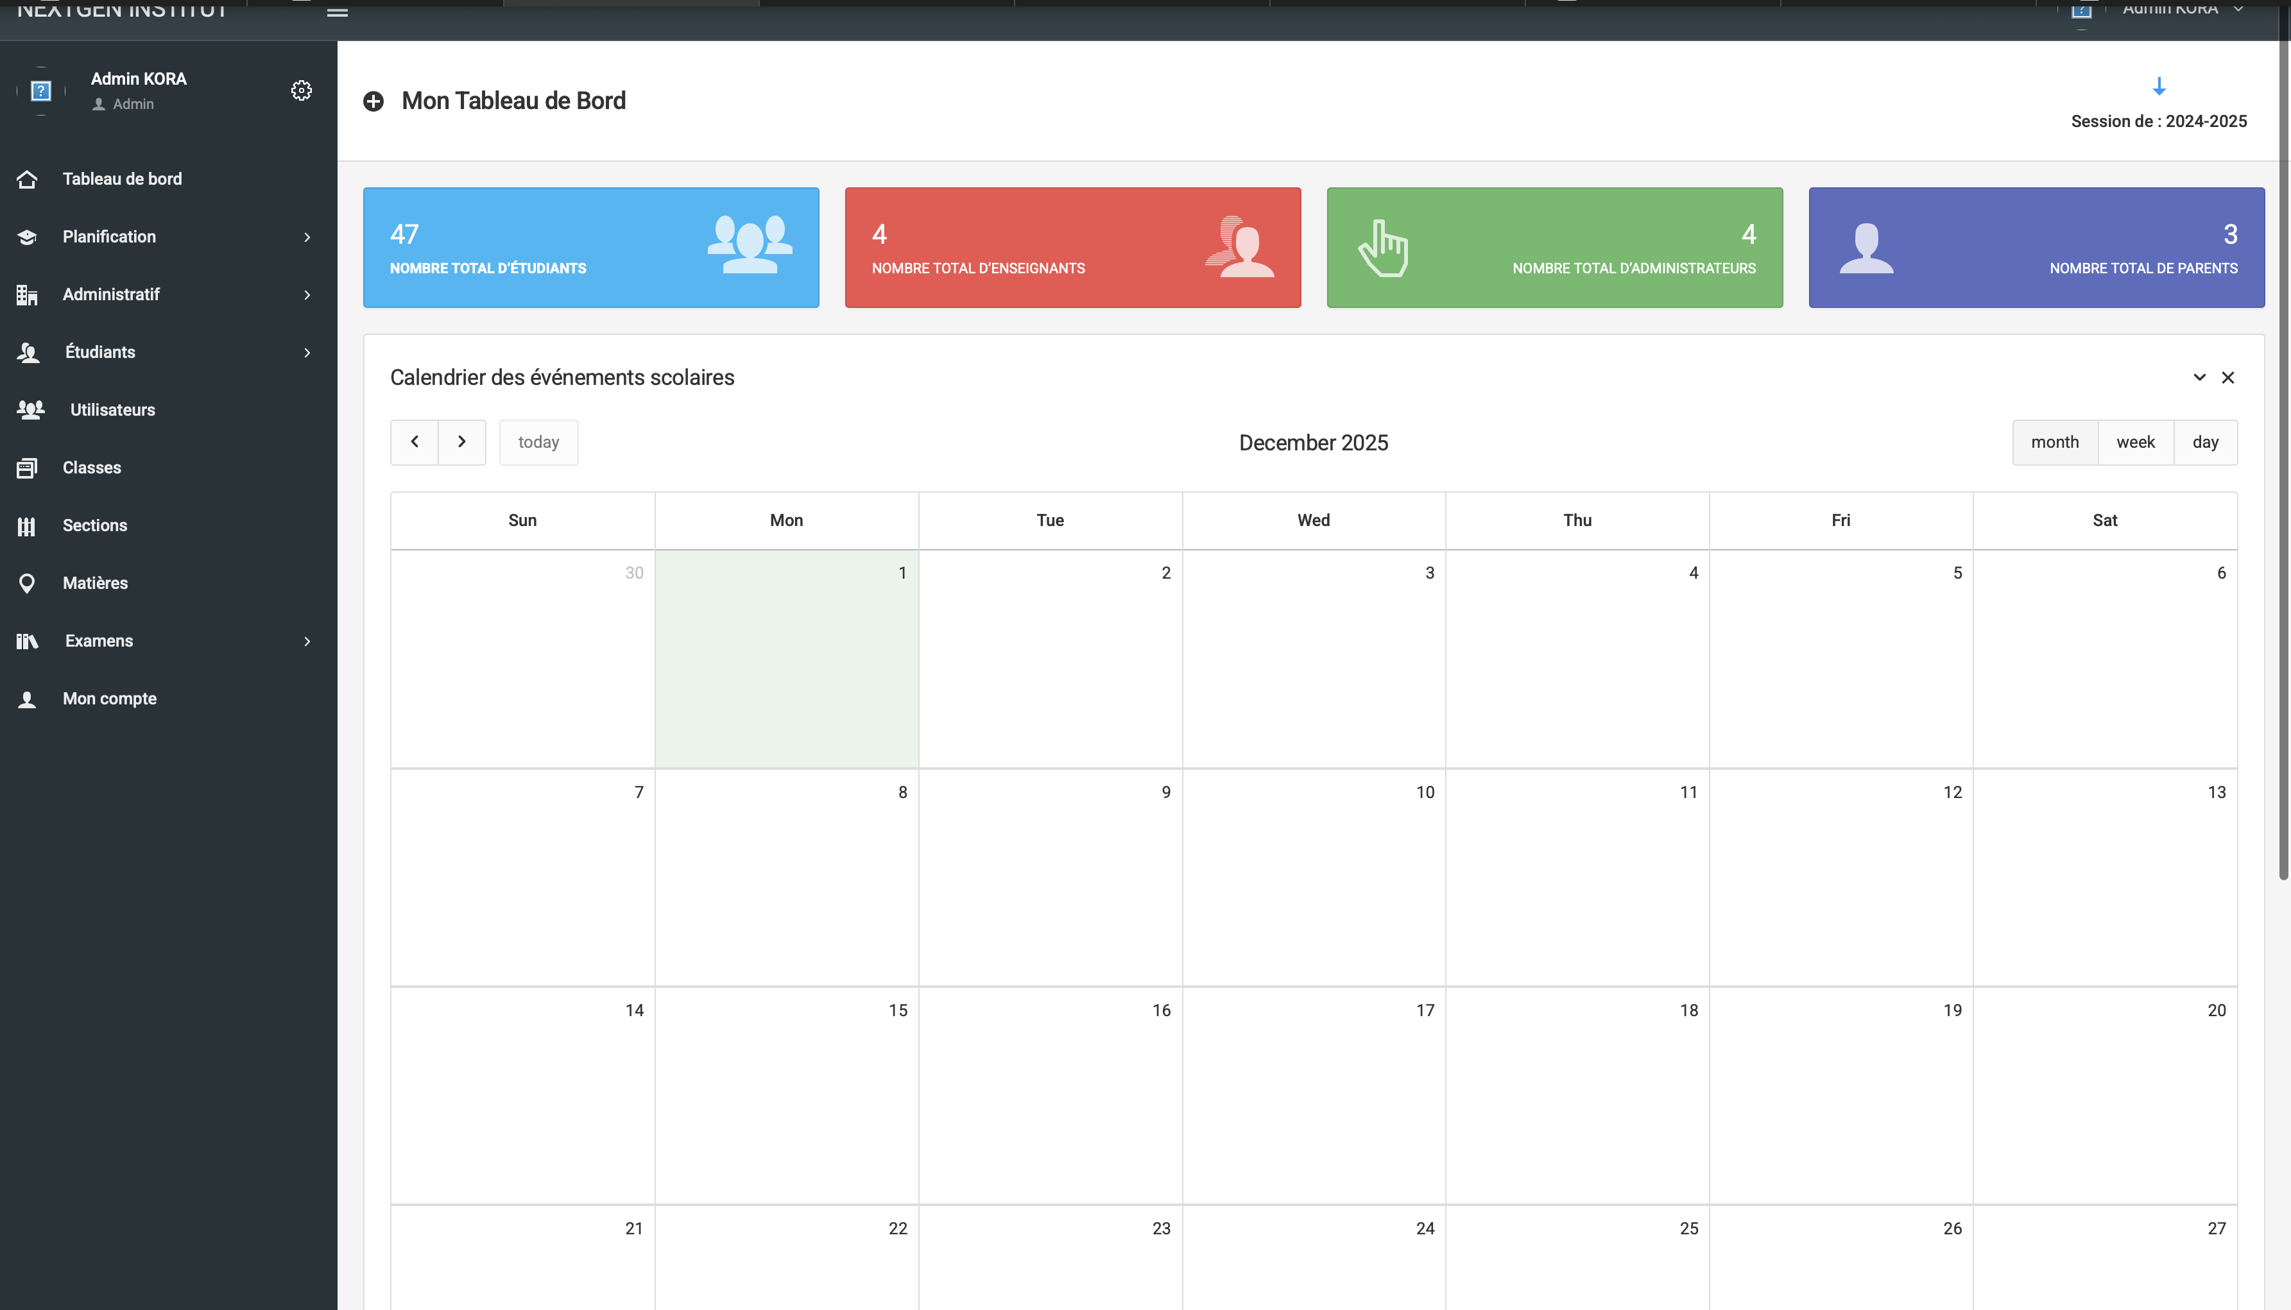Screen dimensions: 2291x1310
Task: Collapse the calendar panel with chevron
Action: click(2199, 378)
